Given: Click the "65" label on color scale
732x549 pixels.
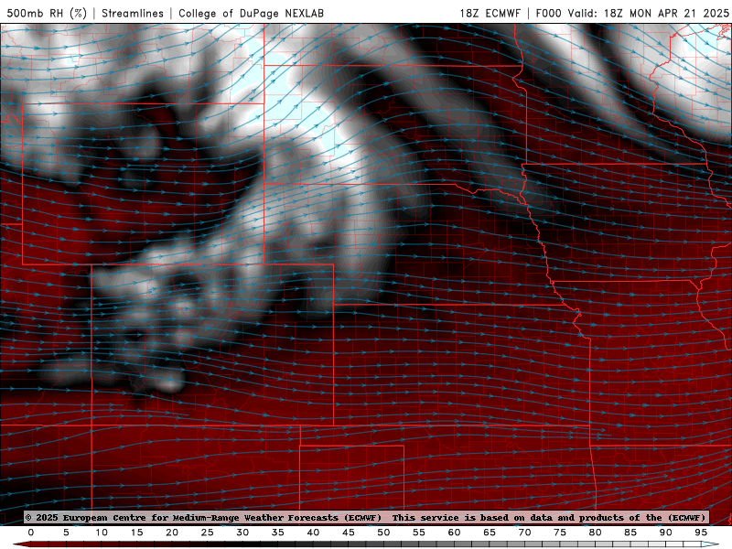Looking at the screenshot, I should [490, 533].
